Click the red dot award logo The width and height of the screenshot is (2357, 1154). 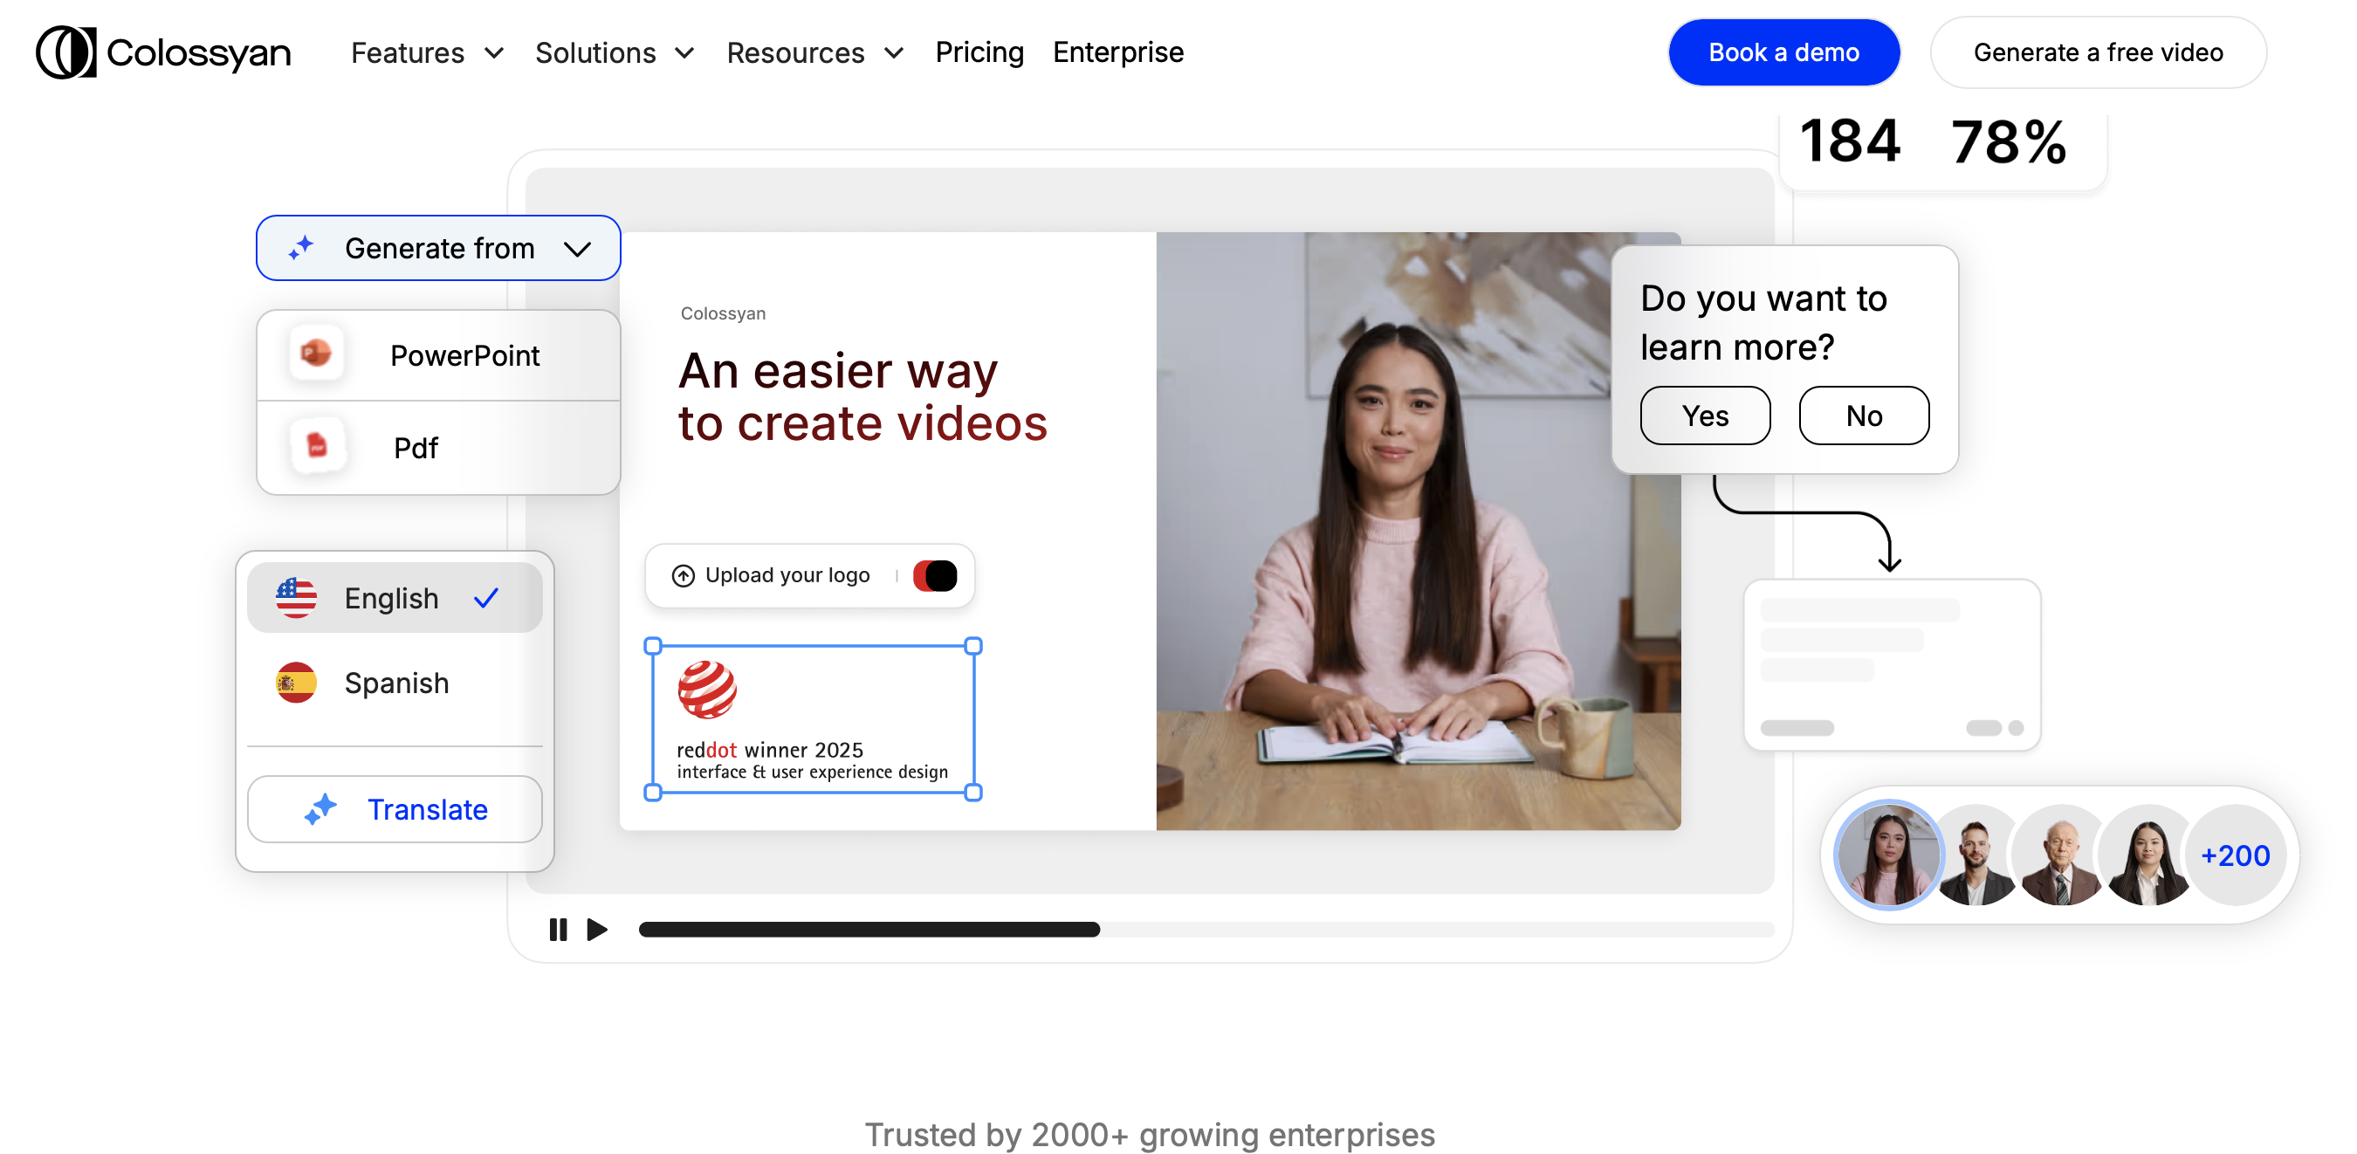pos(707,690)
